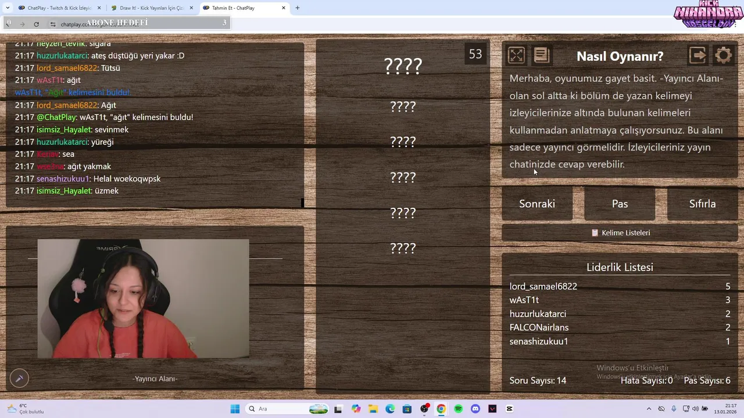
Task: Click the exit arrow icon beside settings
Action: pos(697,55)
